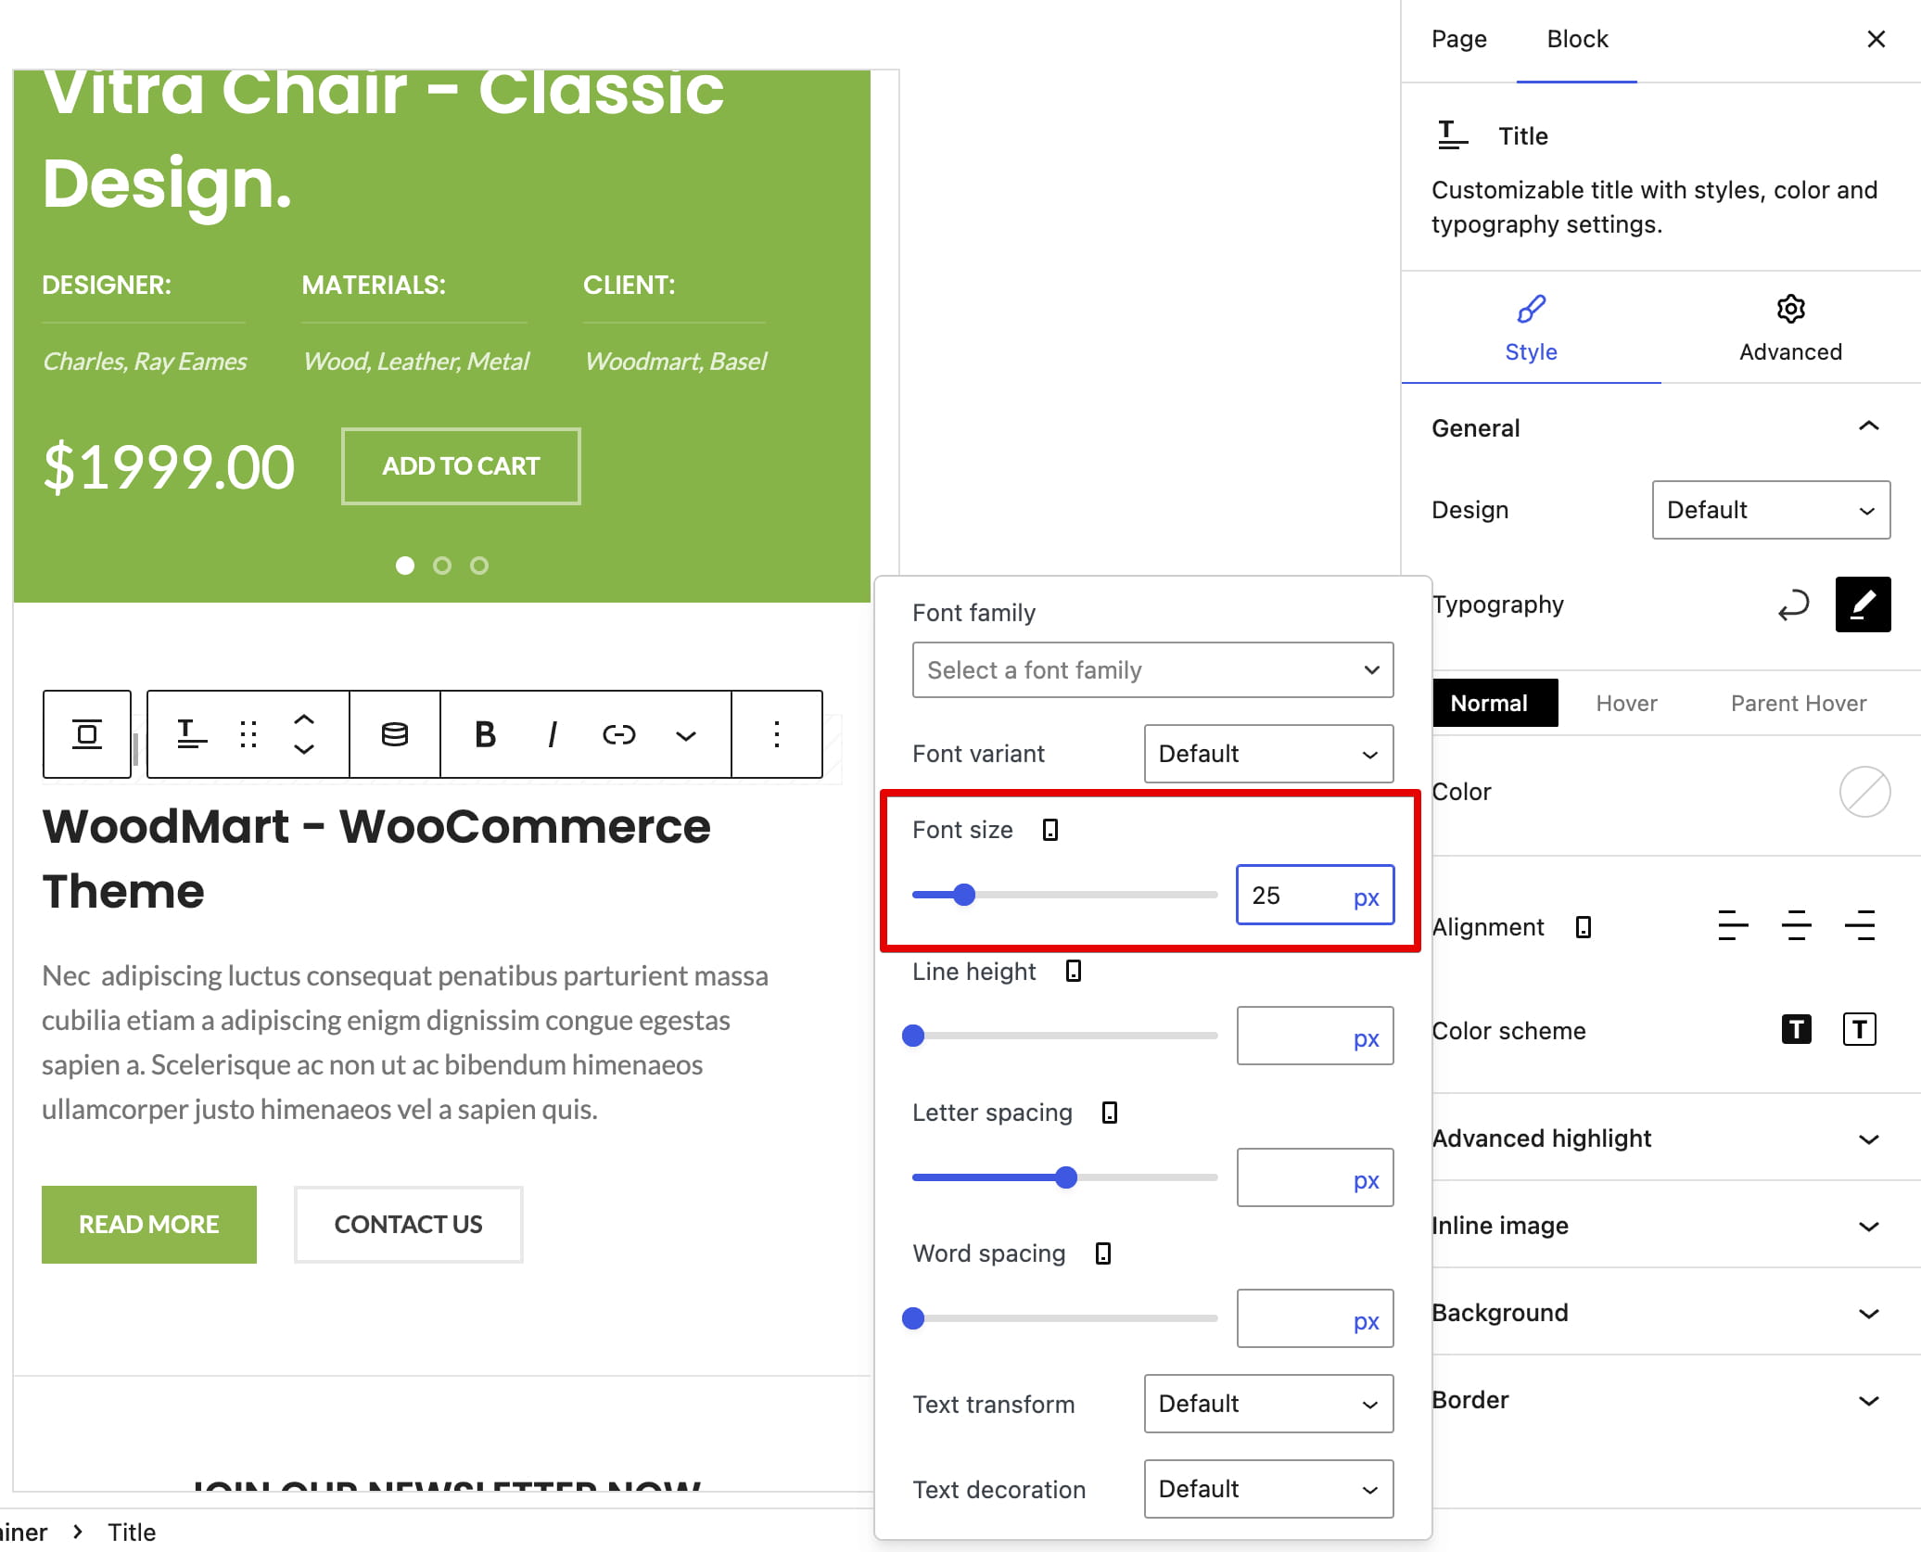Align title text center

pyautogui.click(x=1797, y=926)
